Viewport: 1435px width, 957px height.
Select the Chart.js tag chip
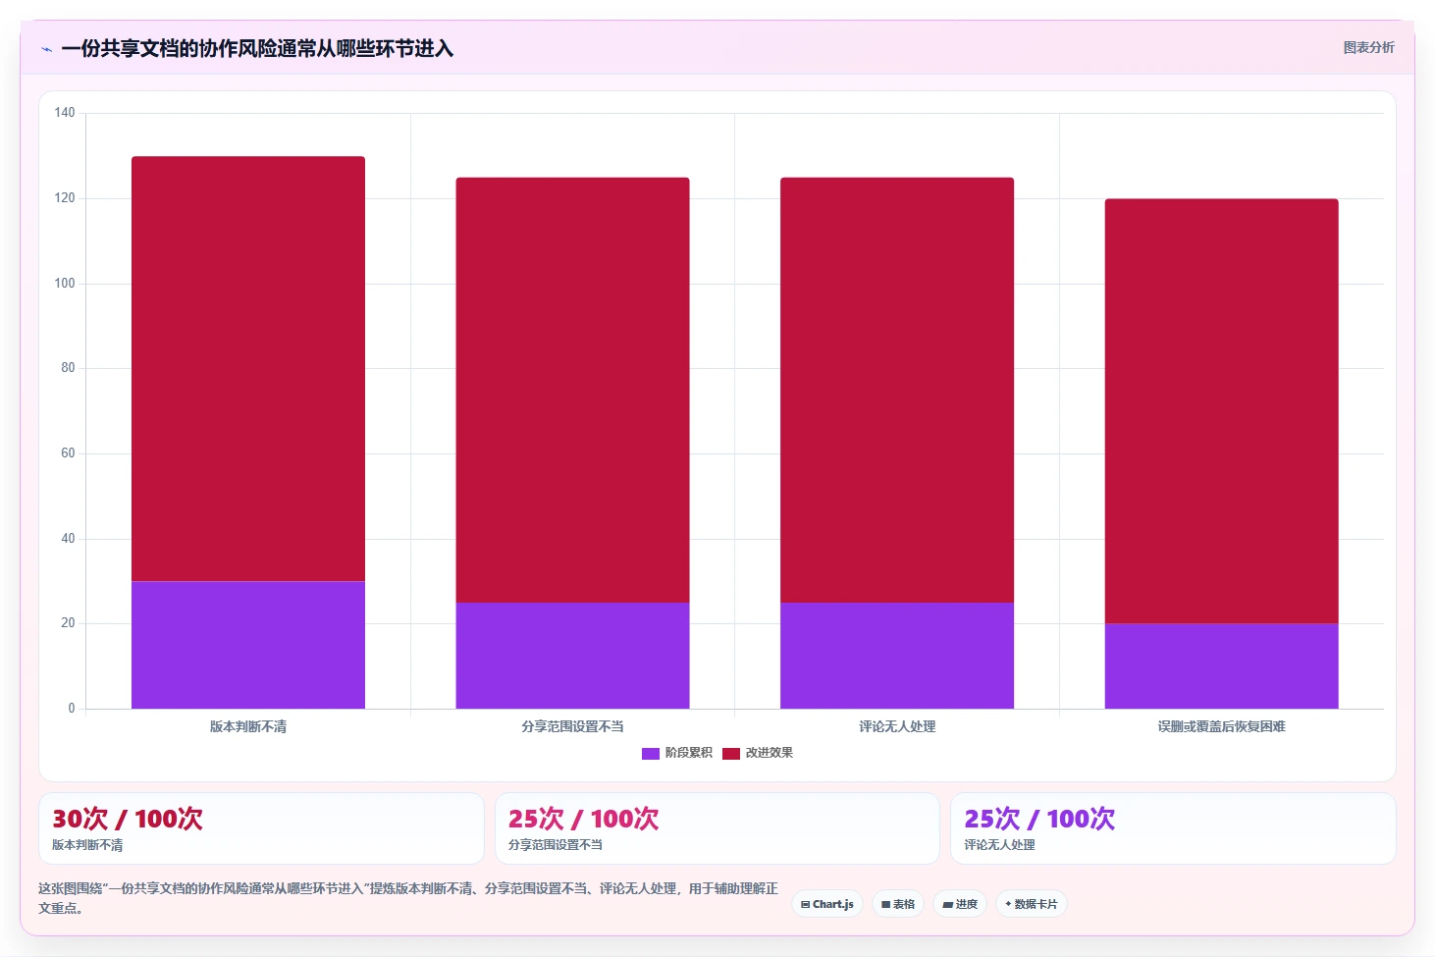[827, 904]
